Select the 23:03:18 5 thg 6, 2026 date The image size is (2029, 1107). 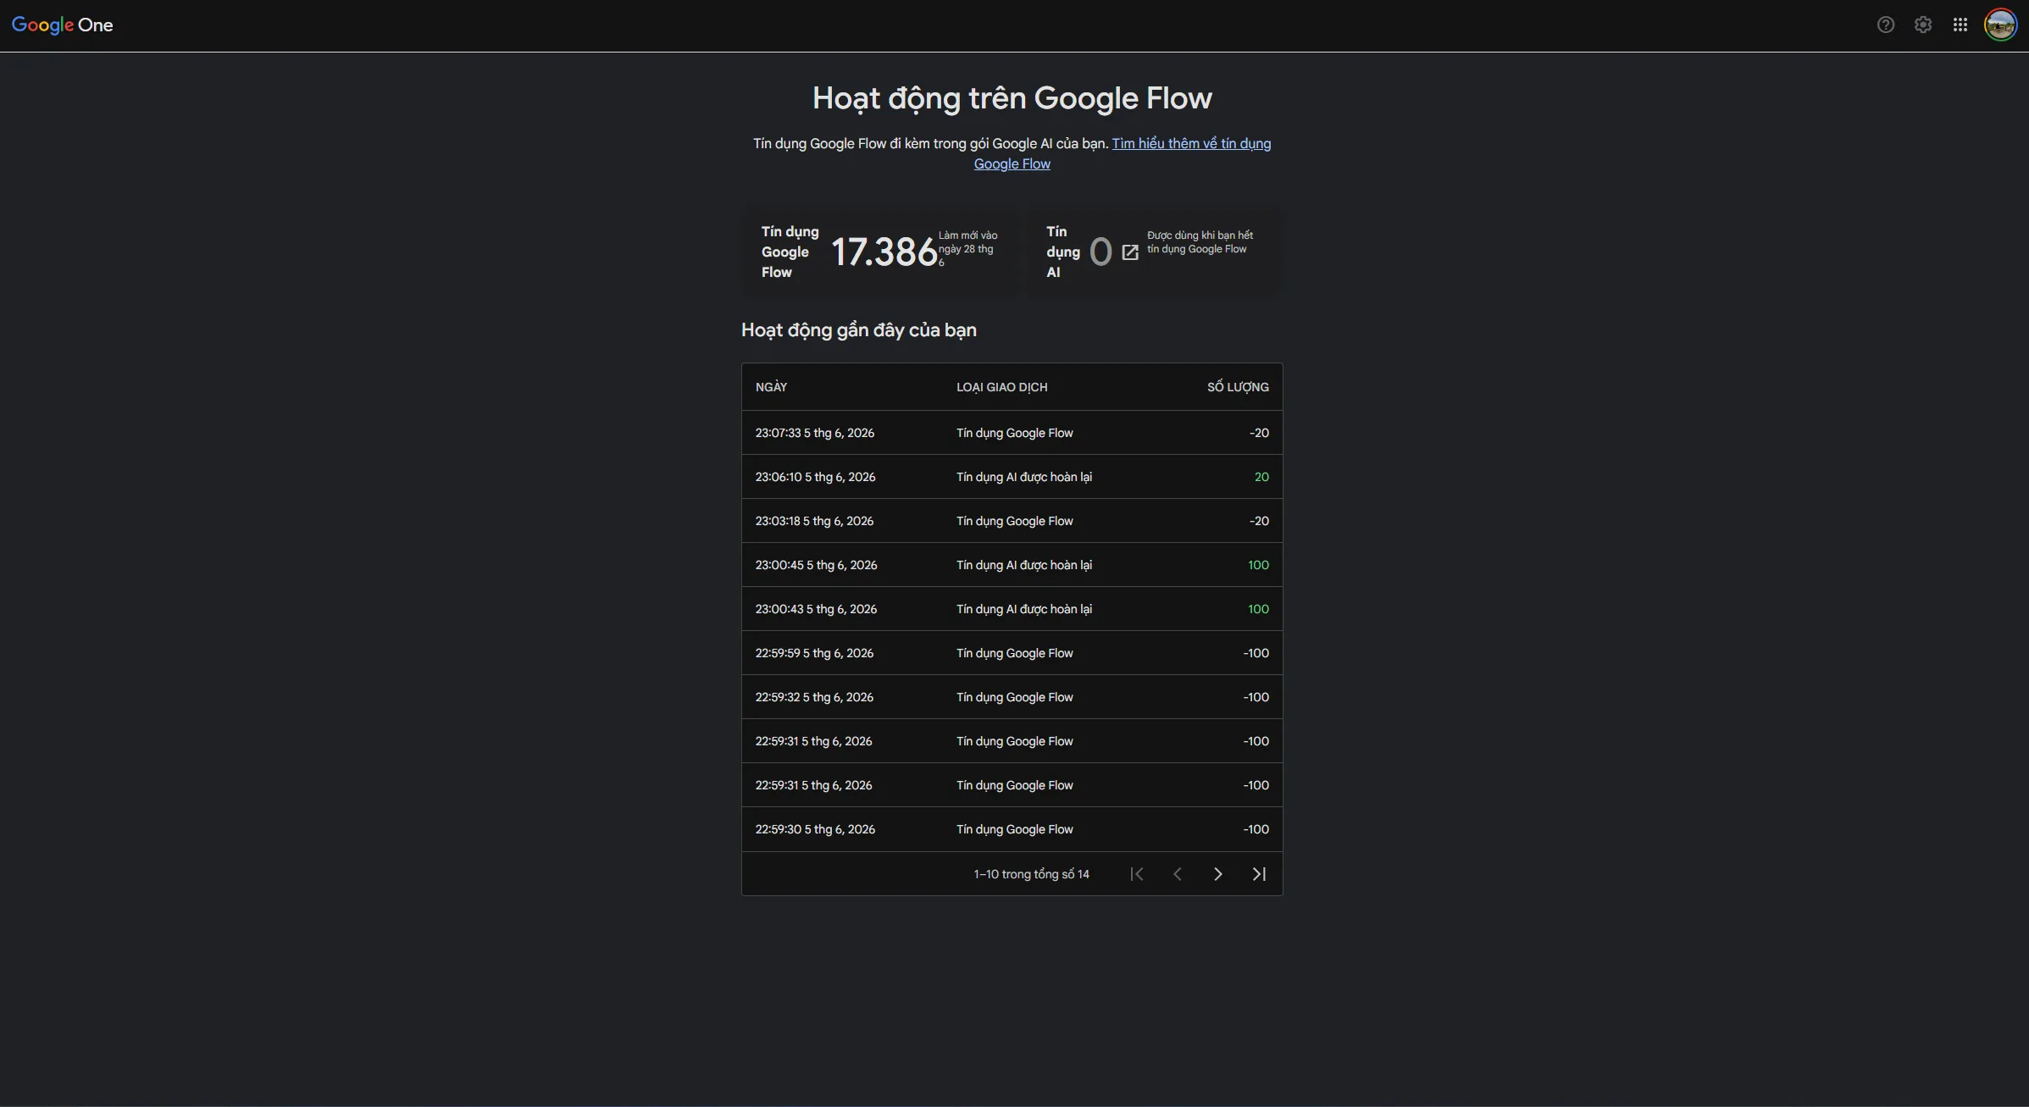click(x=814, y=521)
